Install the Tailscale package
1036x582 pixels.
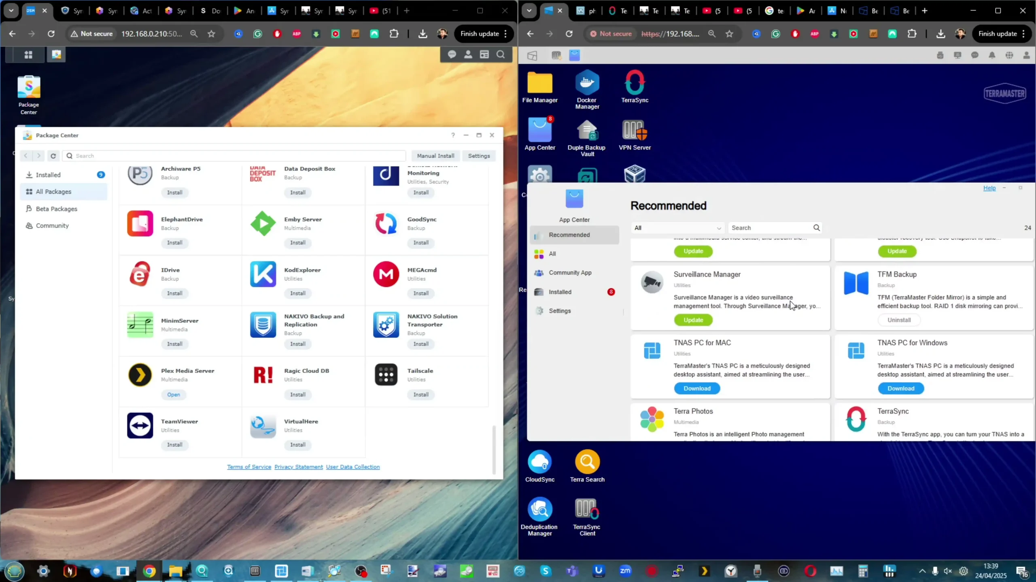421,394
